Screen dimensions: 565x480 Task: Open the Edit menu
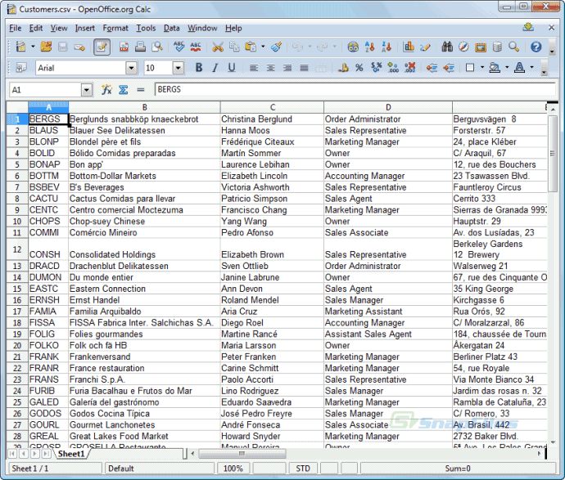[36, 28]
